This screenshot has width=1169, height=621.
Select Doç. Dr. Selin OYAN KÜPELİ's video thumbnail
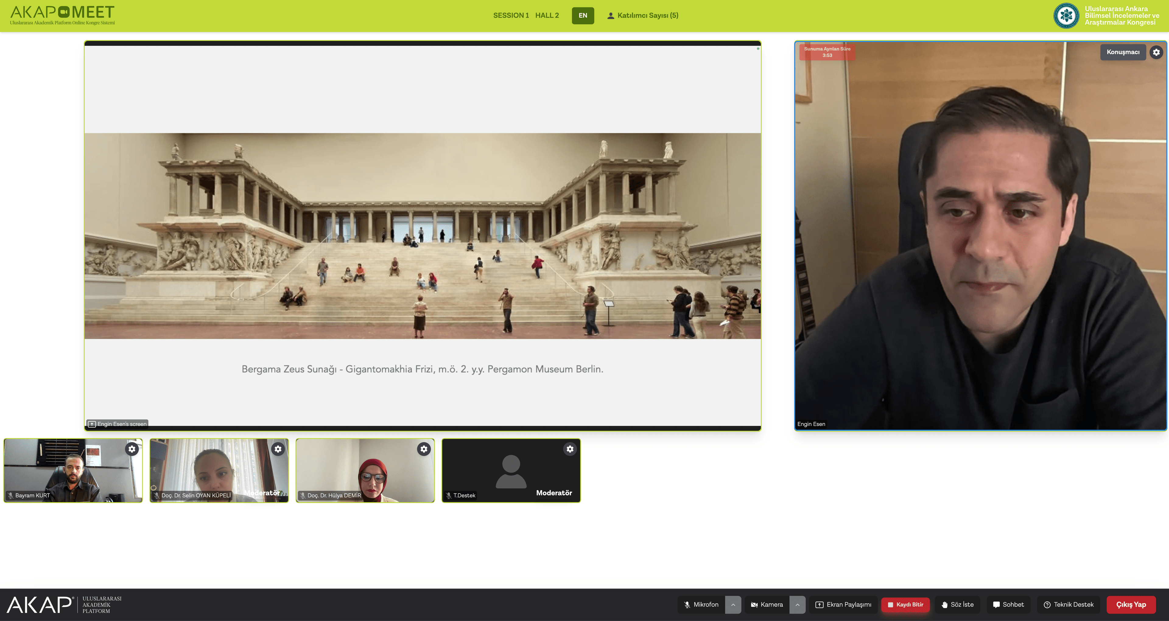click(219, 470)
